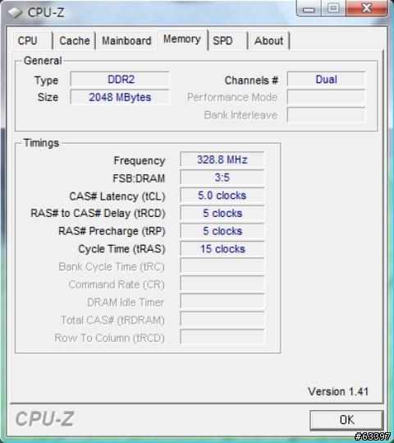Image resolution: width=394 pixels, height=443 pixels.
Task: Click the 5.0 clocks CAS latency value
Action: pos(222,196)
